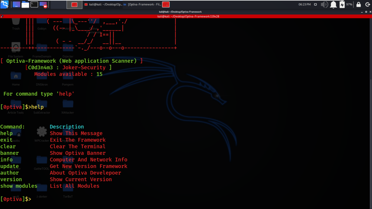
Task: Click the 'help' command row
Action: coord(6,133)
